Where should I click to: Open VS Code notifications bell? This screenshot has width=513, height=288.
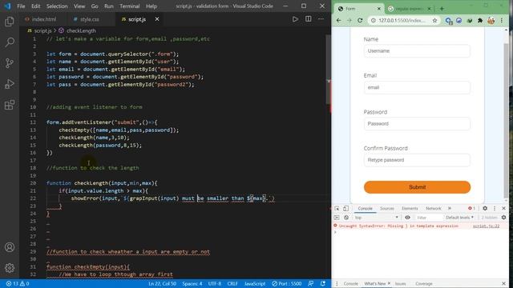(x=323, y=283)
